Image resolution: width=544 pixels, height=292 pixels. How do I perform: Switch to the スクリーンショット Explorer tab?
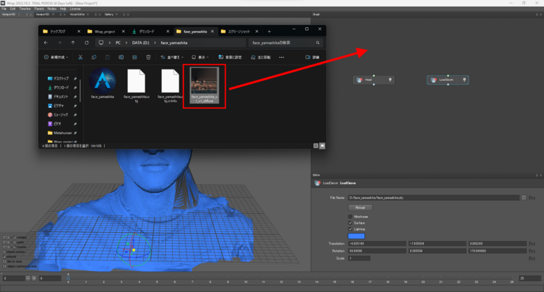click(x=239, y=31)
